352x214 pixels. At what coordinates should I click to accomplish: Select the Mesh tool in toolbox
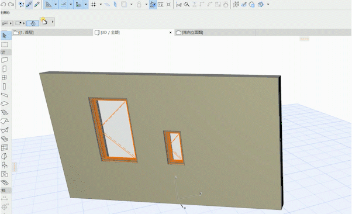click(x=5, y=182)
